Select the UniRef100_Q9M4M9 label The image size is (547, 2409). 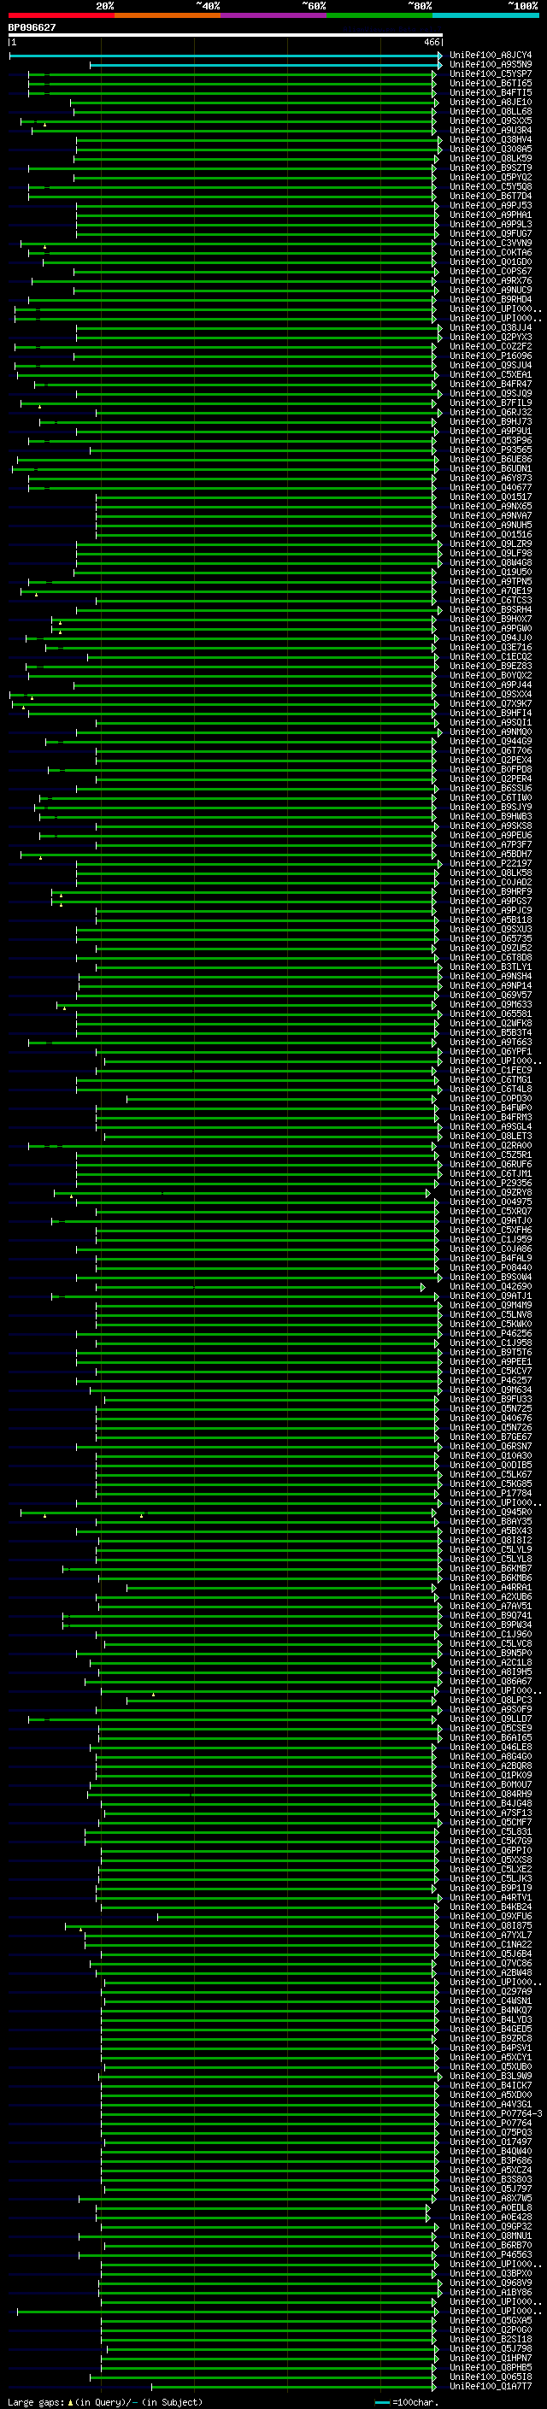click(x=490, y=1306)
